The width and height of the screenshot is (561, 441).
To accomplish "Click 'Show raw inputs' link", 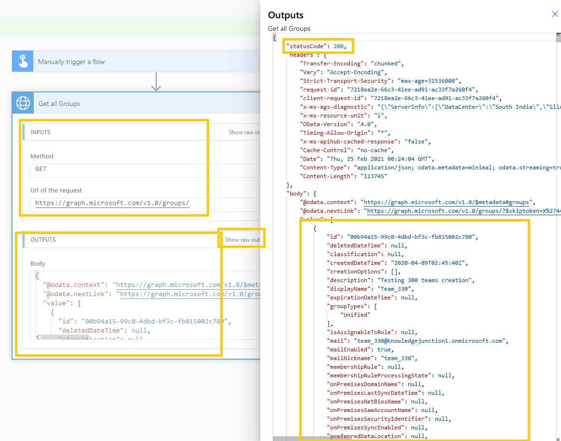I will click(244, 132).
